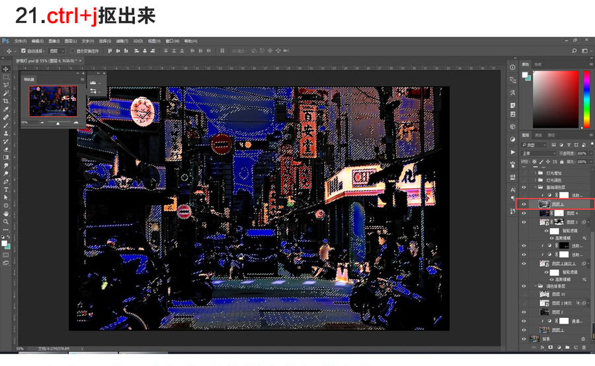Image resolution: width=595 pixels, height=366 pixels.
Task: Hide the 图层 2 layer
Action: tap(524, 312)
